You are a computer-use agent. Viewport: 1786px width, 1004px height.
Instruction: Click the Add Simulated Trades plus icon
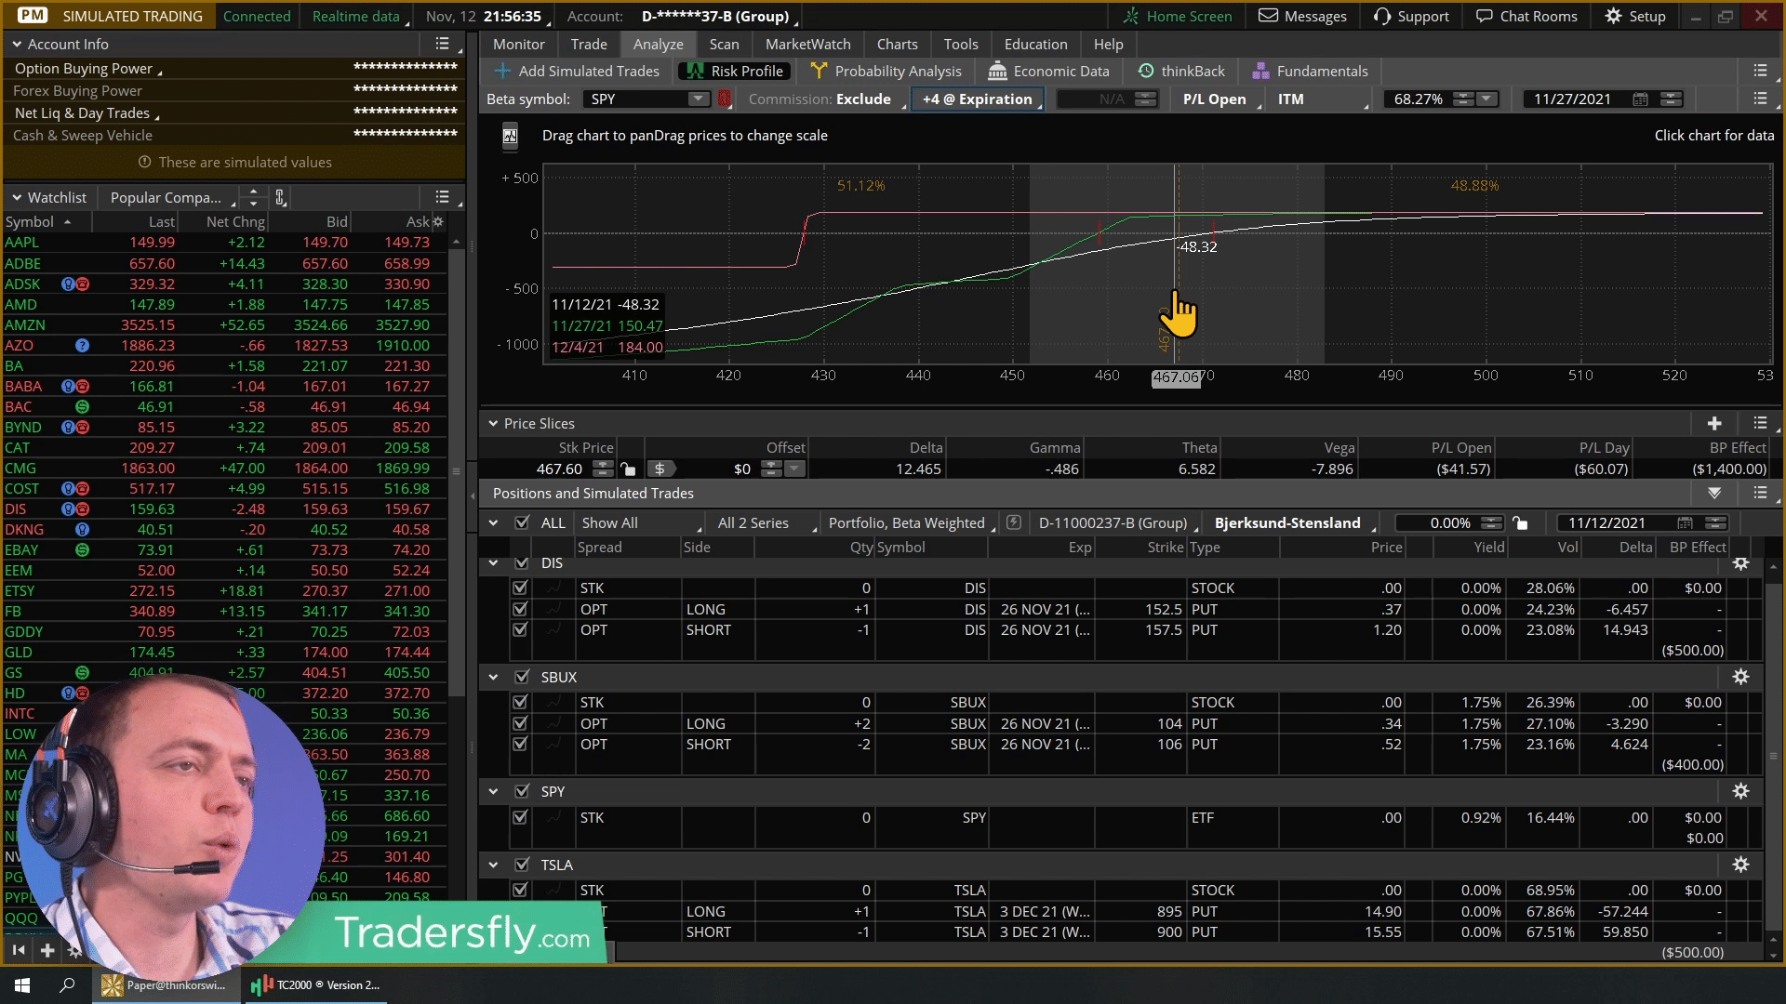point(502,71)
